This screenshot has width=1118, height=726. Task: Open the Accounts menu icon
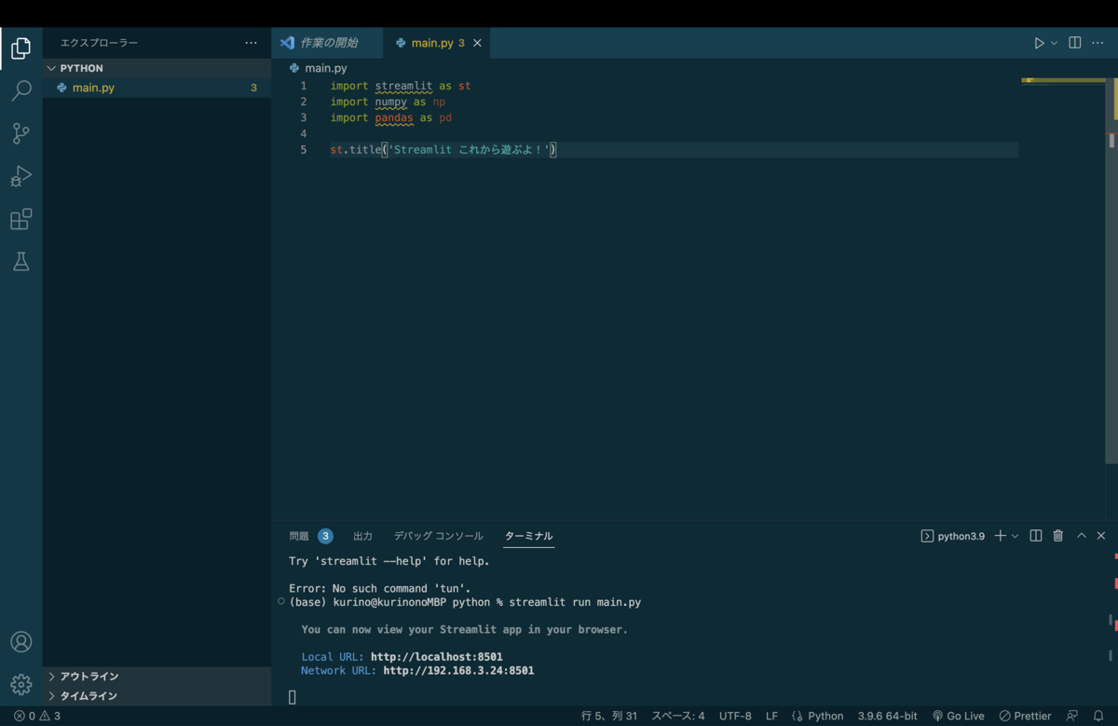(20, 642)
